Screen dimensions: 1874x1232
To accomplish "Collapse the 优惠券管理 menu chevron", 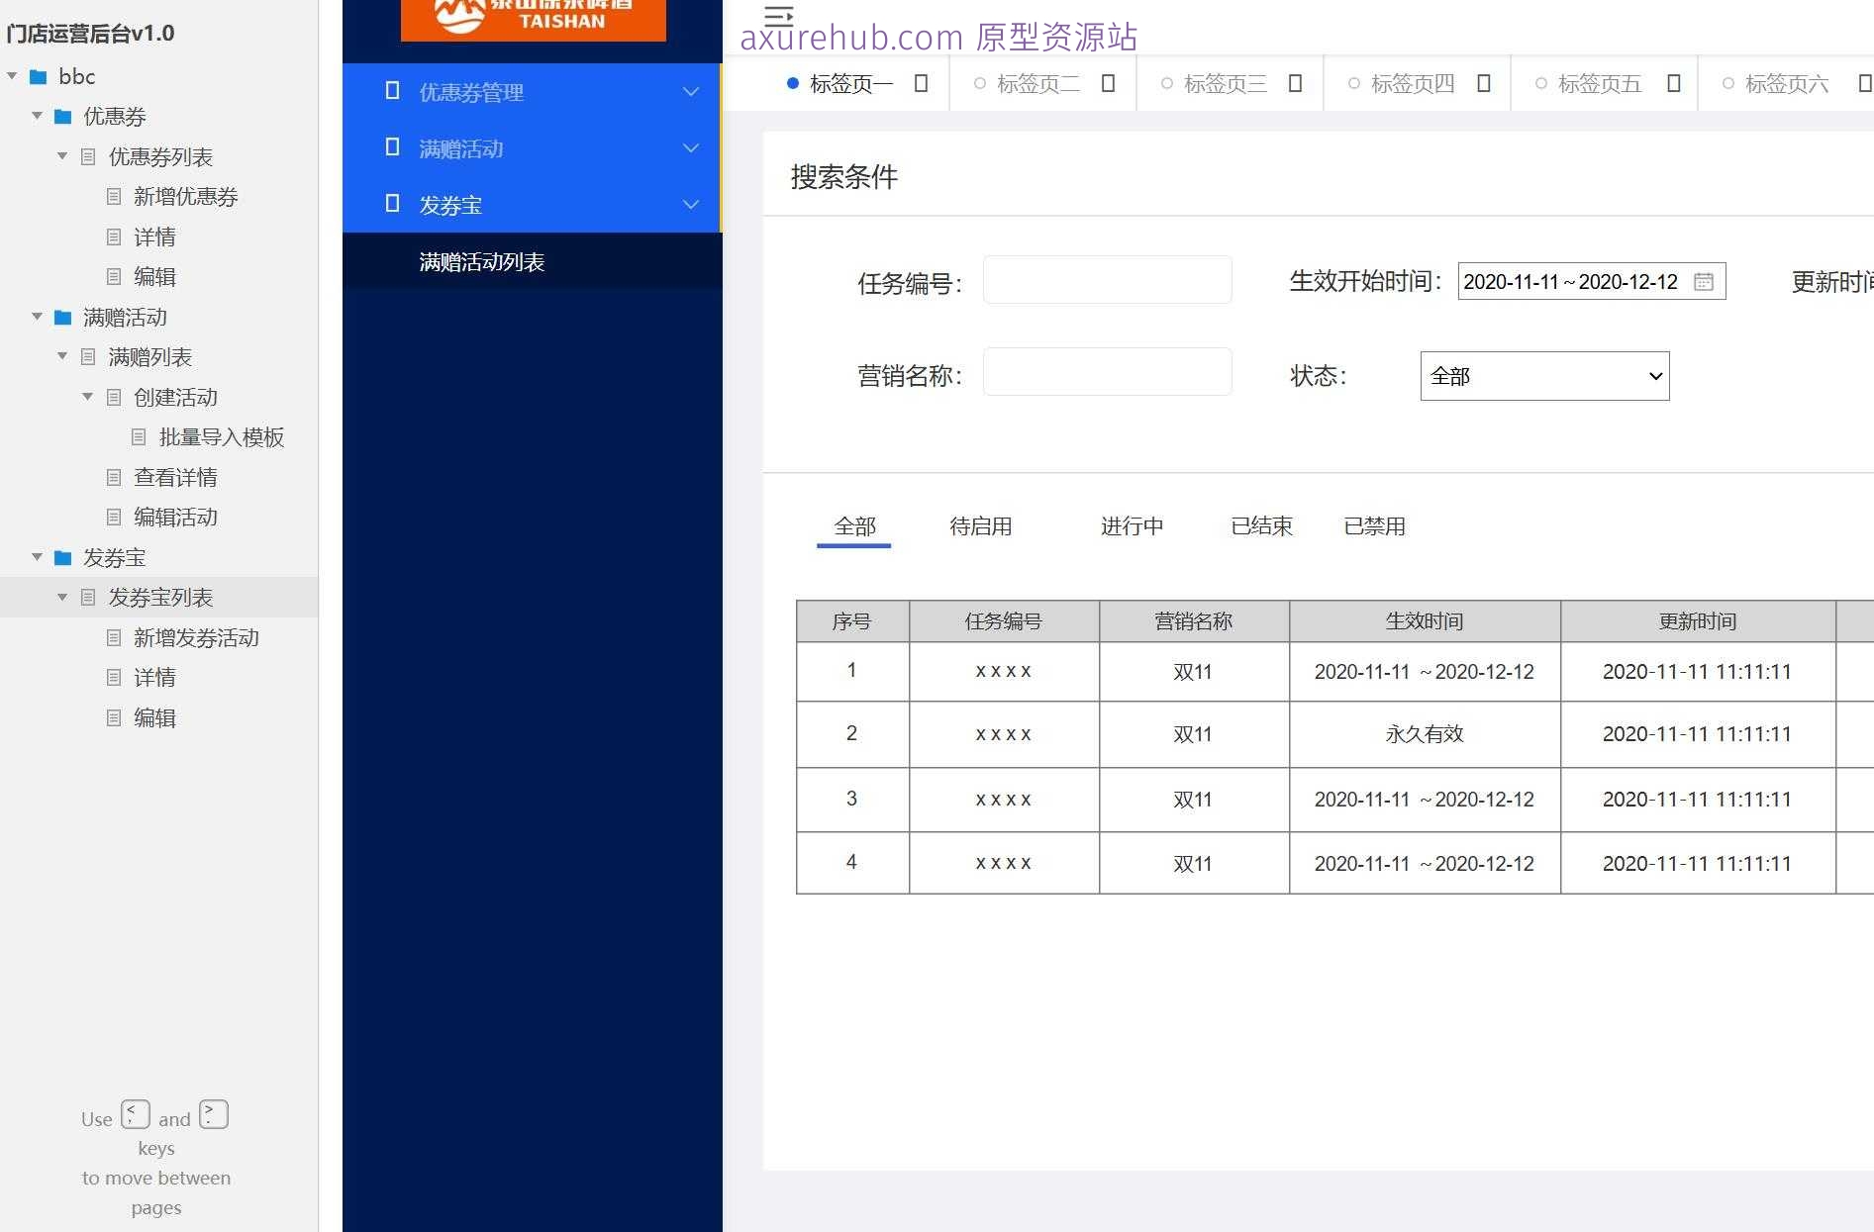I will 691,91.
